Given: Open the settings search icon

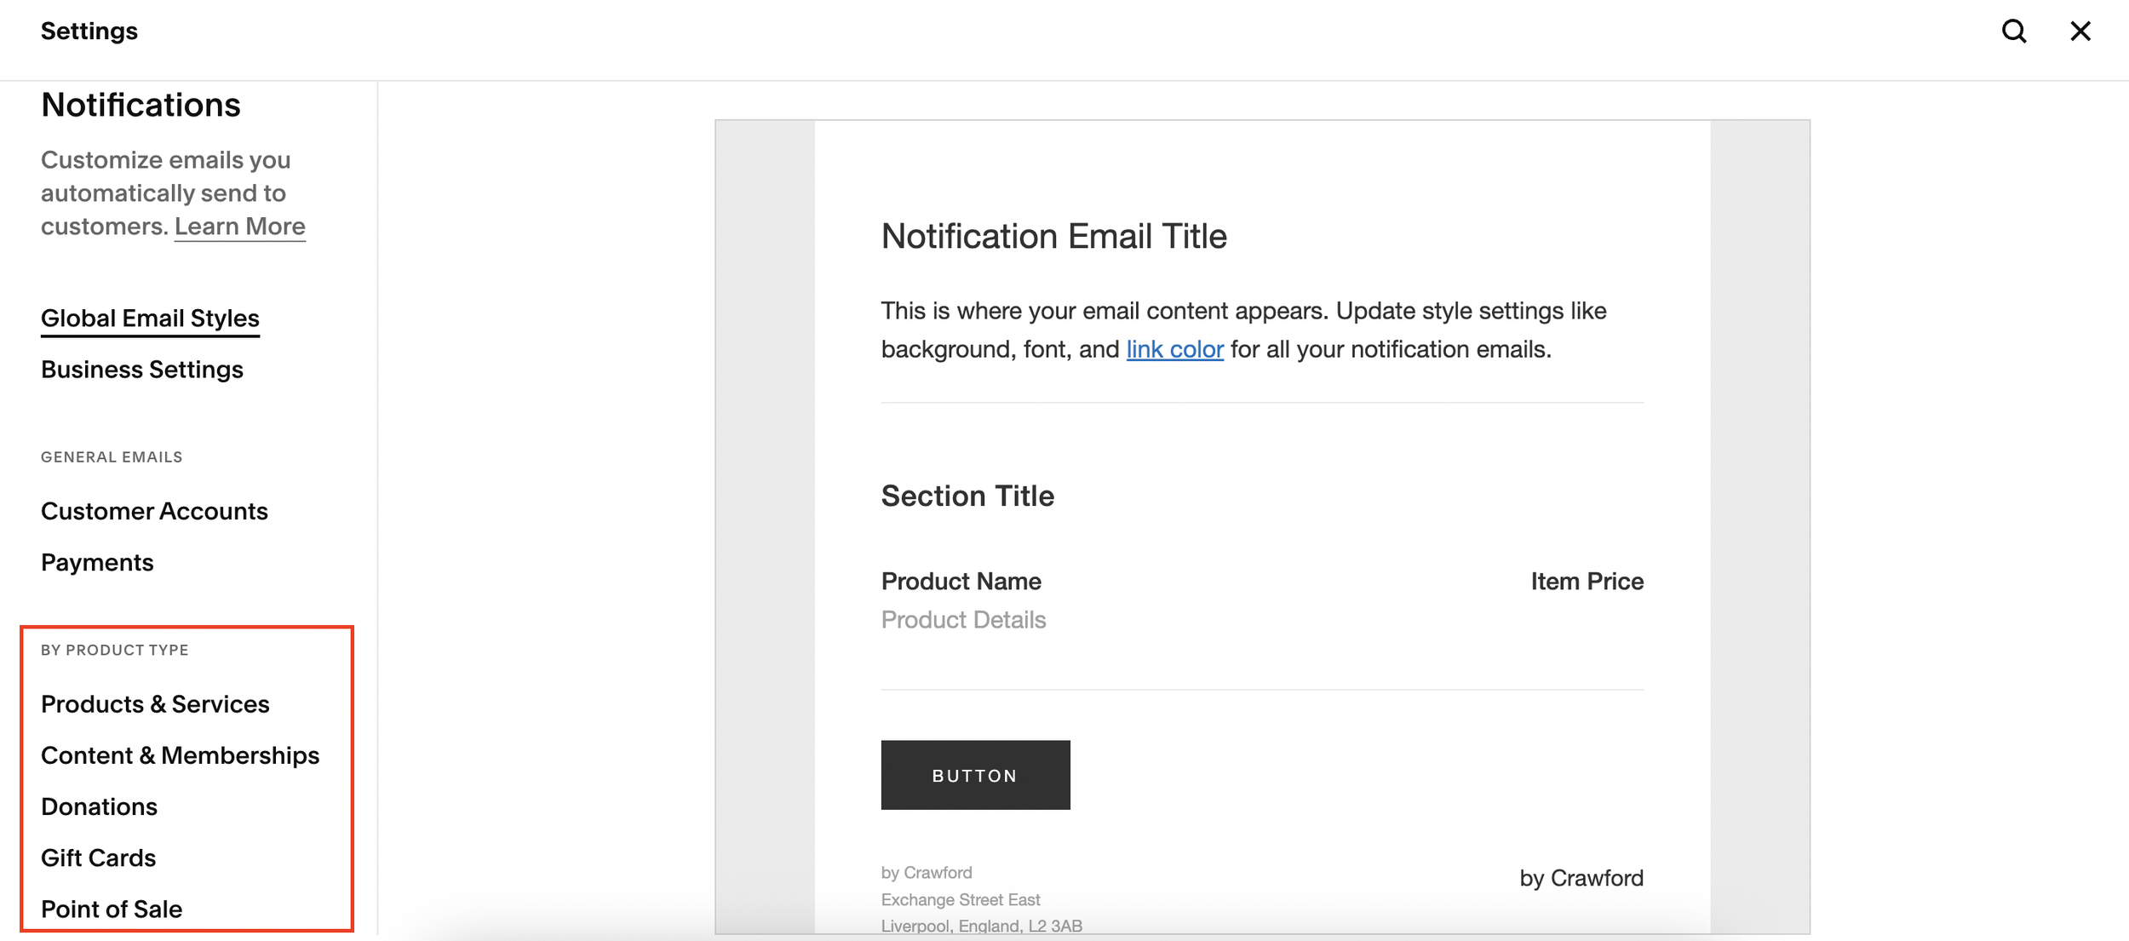Looking at the screenshot, I should click(x=2013, y=32).
